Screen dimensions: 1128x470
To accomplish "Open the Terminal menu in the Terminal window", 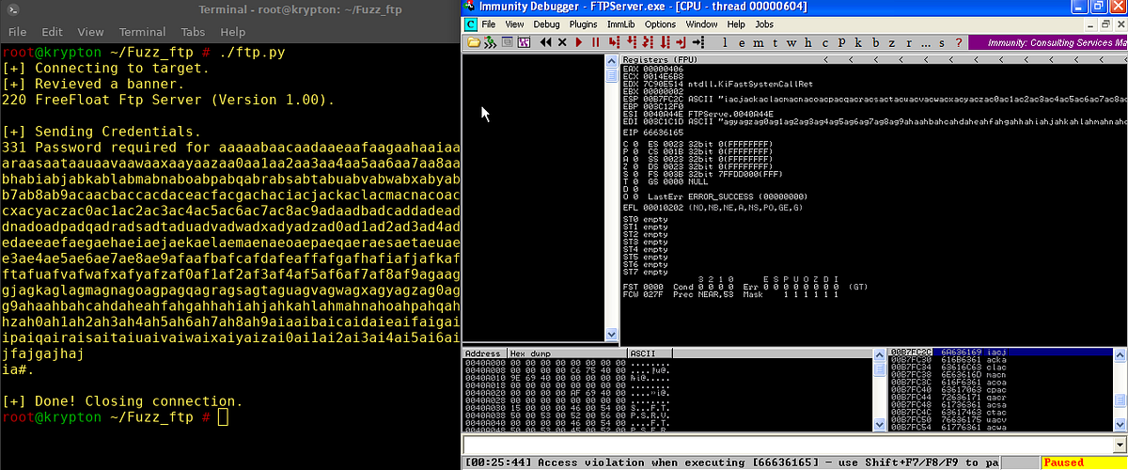I will point(143,31).
